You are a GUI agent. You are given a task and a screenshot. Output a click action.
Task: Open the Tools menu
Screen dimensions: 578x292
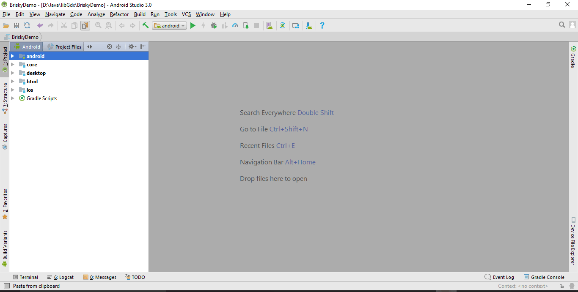(x=171, y=14)
